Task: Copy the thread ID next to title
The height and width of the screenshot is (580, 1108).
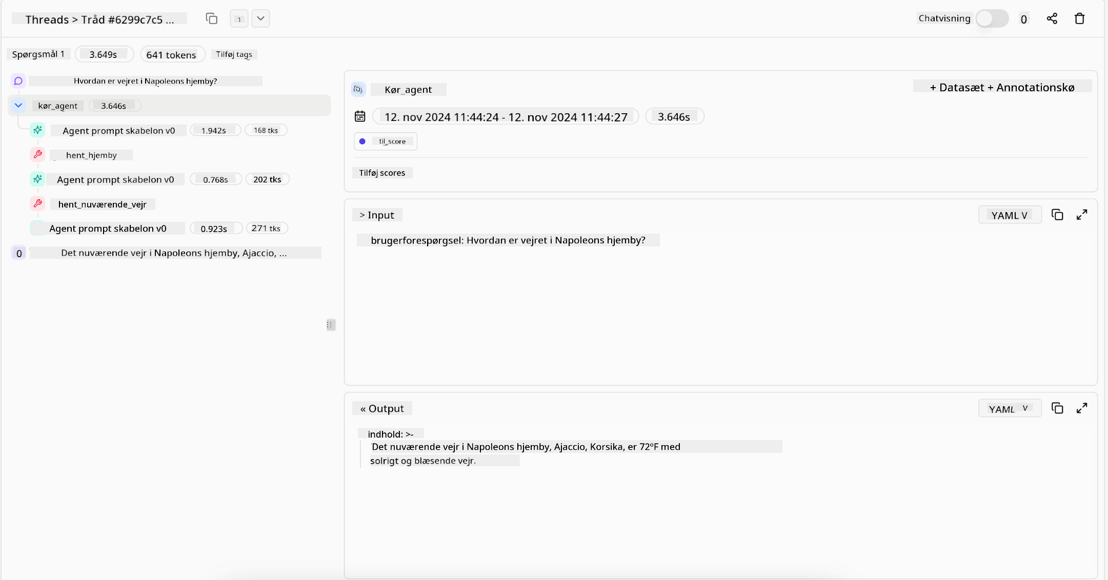Action: point(211,19)
